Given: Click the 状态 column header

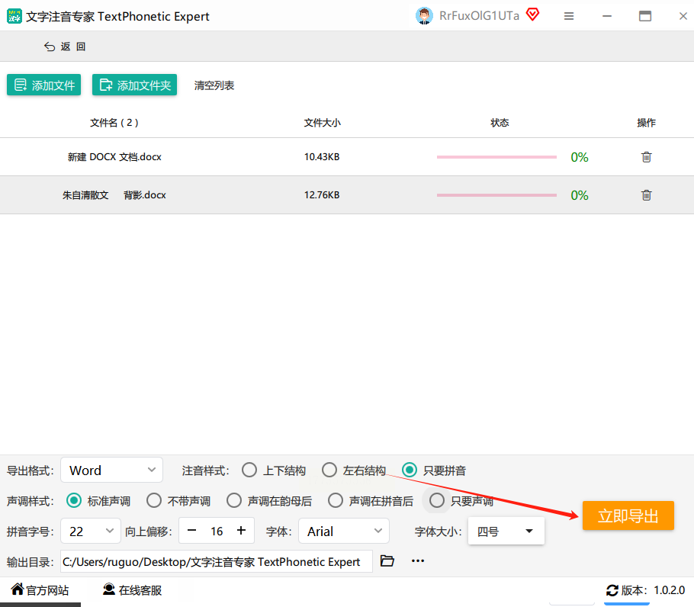Looking at the screenshot, I should [x=500, y=123].
